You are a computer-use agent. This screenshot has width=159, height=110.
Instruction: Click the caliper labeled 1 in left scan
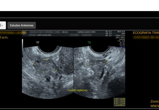pyautogui.click(x=56, y=71)
